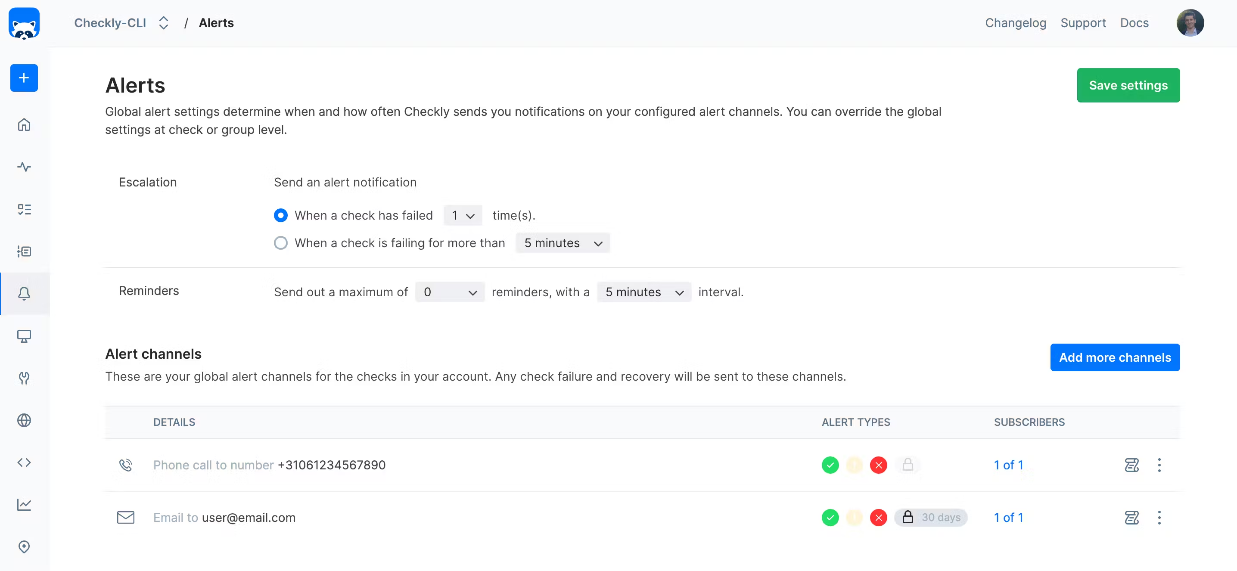Open the globe sidebar icon
1237x571 pixels.
point(24,420)
